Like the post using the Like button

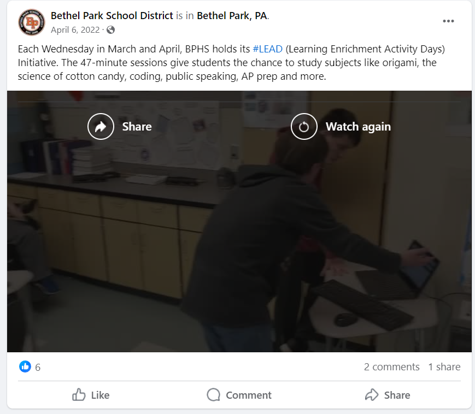tap(91, 395)
